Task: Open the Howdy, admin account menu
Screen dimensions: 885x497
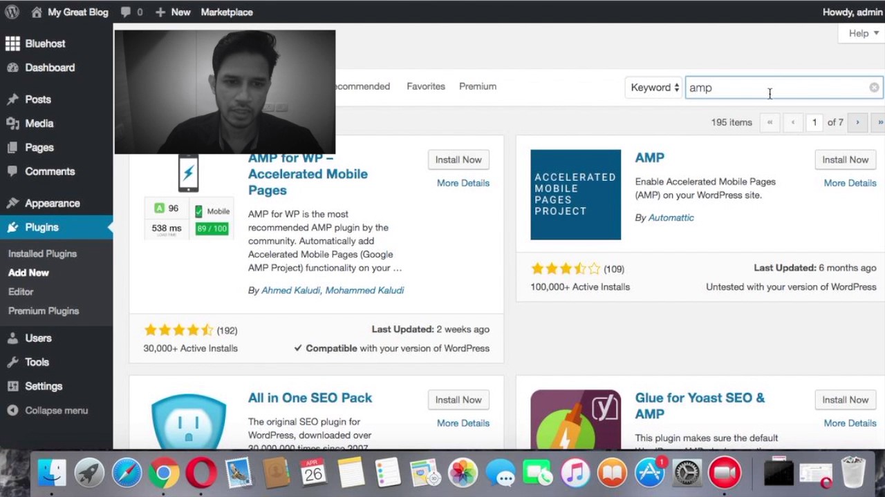Action: pos(853,12)
